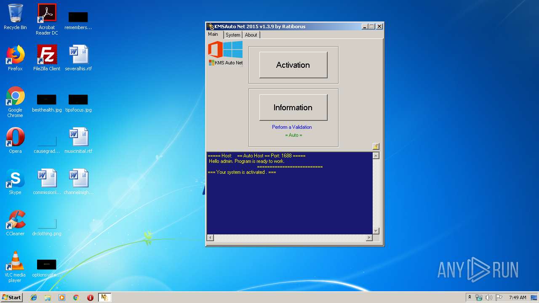Click the small yellow icon above the log
This screenshot has height=303, width=539.
point(376,146)
